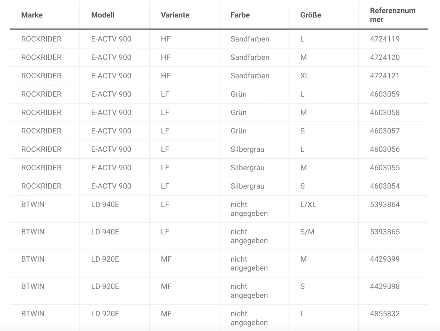
Task: Click the XL size cell
Action: (304, 76)
